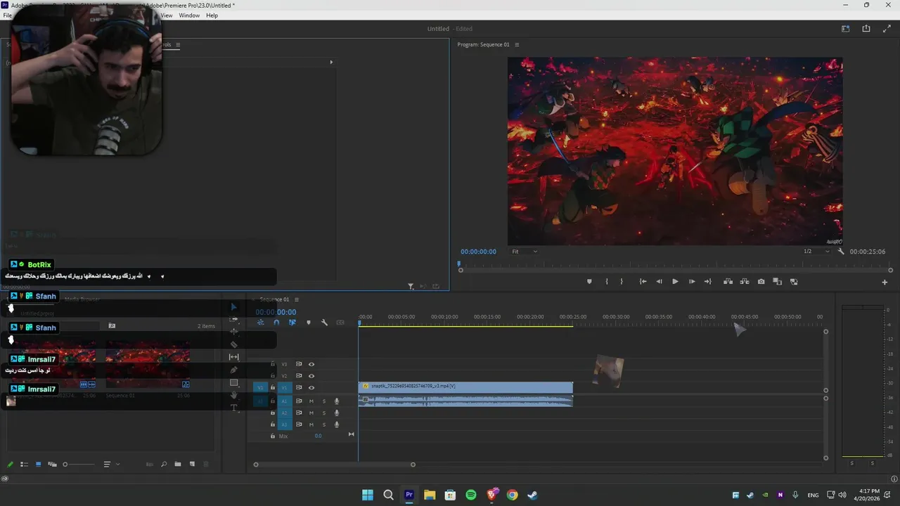Image resolution: width=900 pixels, height=506 pixels.
Task: Open the File menu
Action: click(x=8, y=15)
